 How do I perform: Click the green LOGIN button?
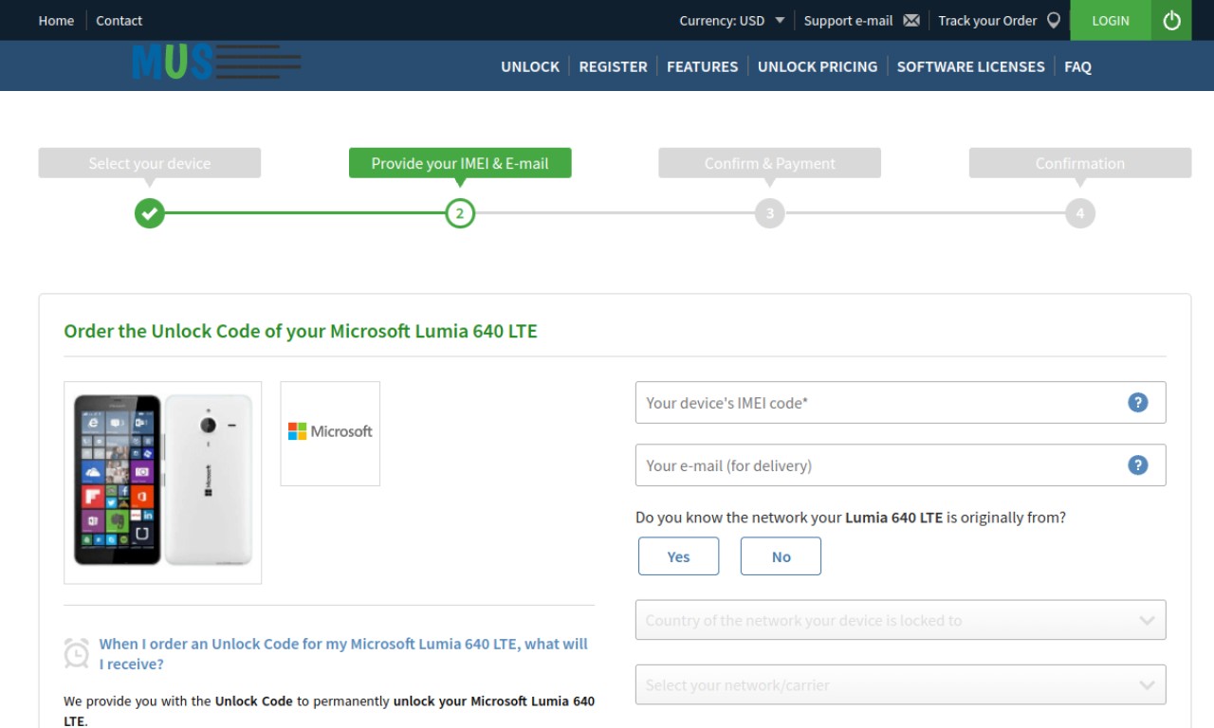1111,20
